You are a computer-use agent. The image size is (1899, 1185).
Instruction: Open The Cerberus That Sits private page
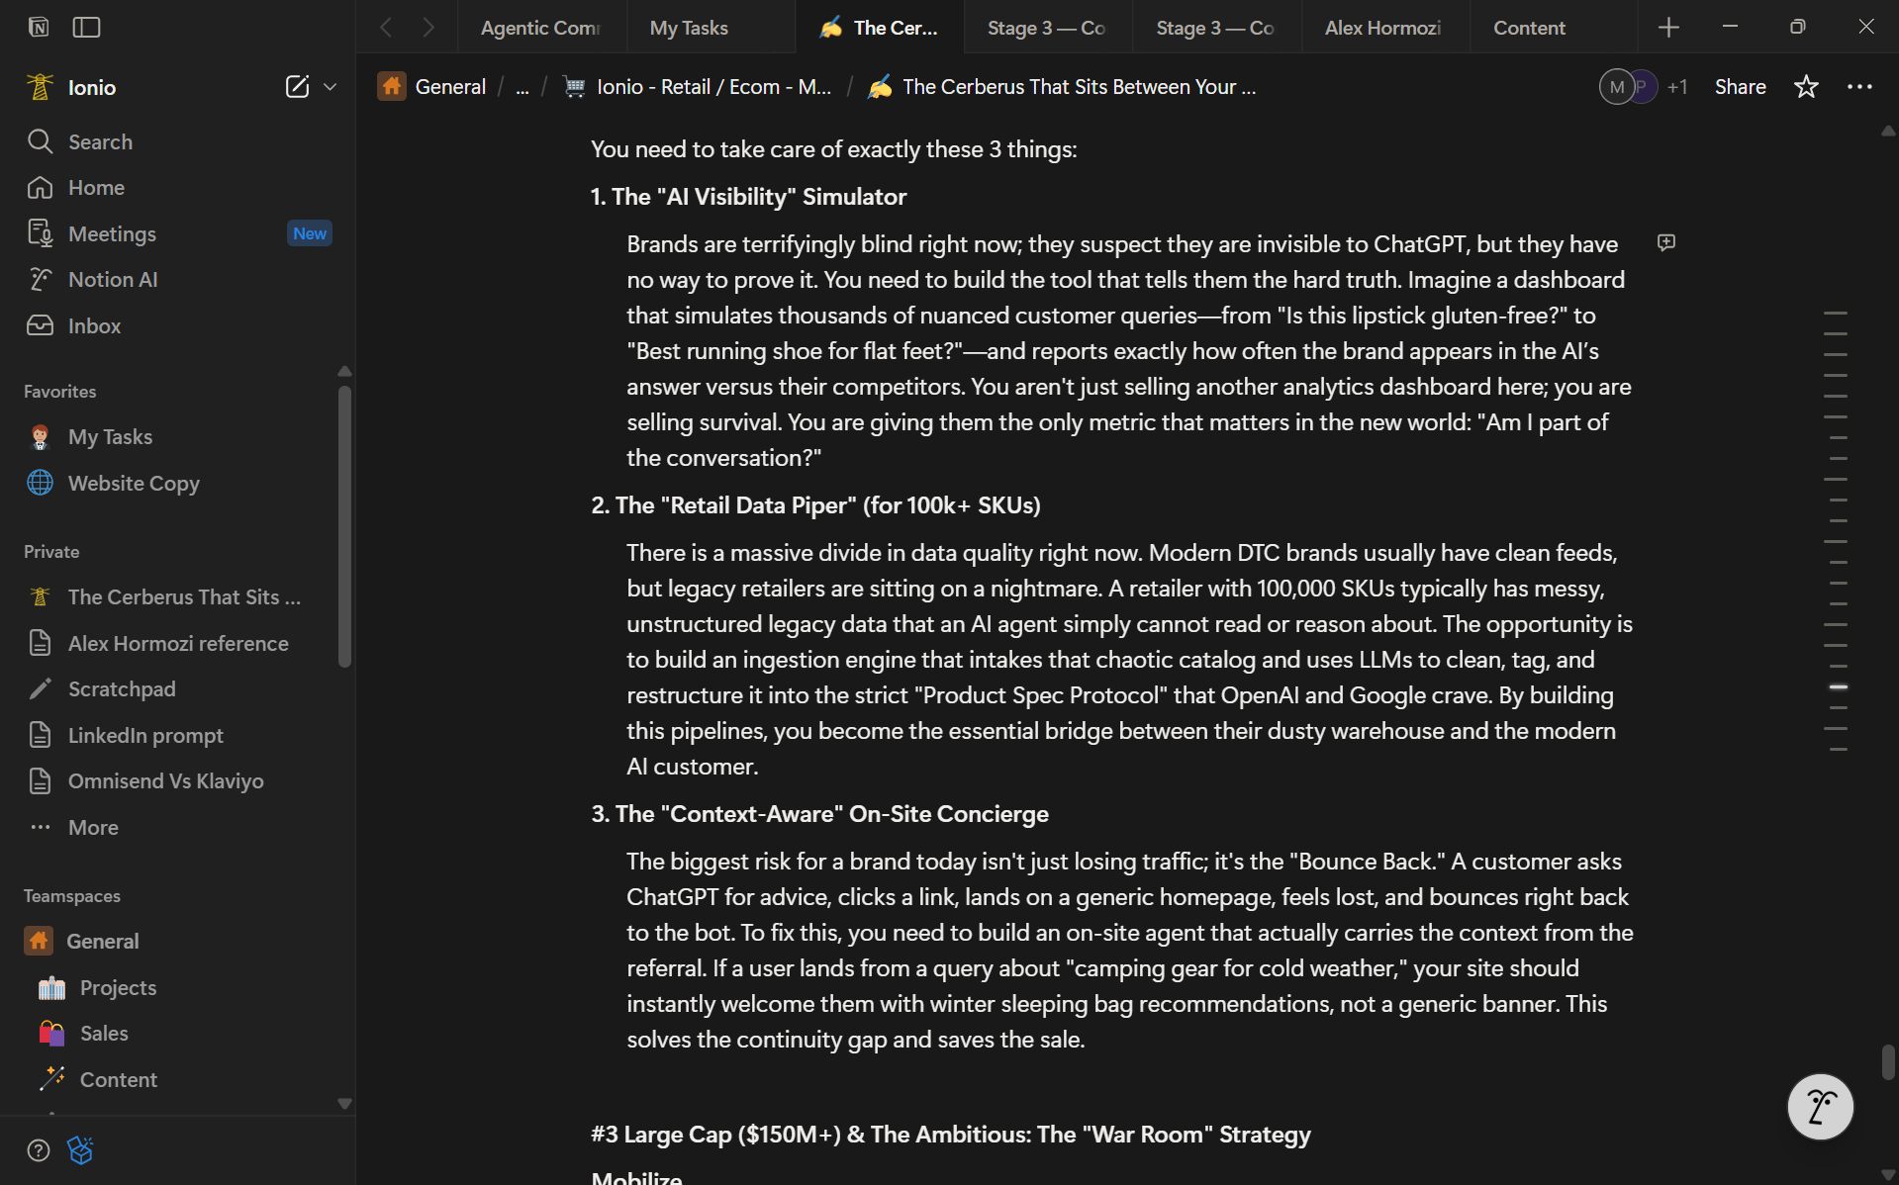[176, 596]
